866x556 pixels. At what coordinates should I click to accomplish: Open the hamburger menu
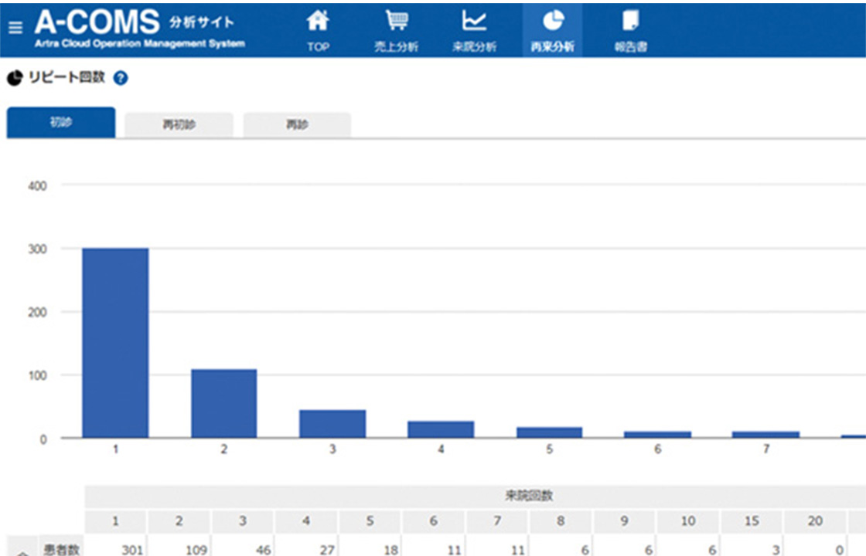15,27
